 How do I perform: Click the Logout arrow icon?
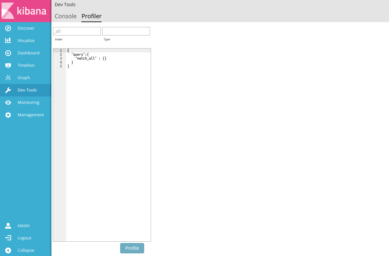8,238
